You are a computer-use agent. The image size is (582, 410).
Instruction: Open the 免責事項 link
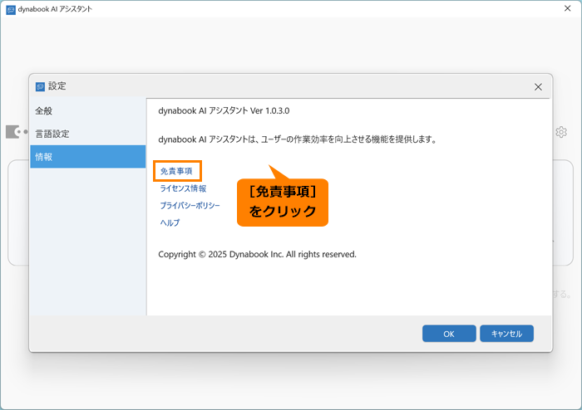click(176, 171)
